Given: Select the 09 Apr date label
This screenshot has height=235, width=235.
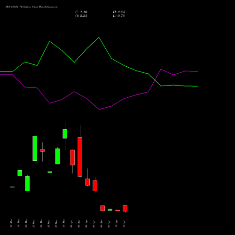Looking at the screenshot, I should [109, 224].
